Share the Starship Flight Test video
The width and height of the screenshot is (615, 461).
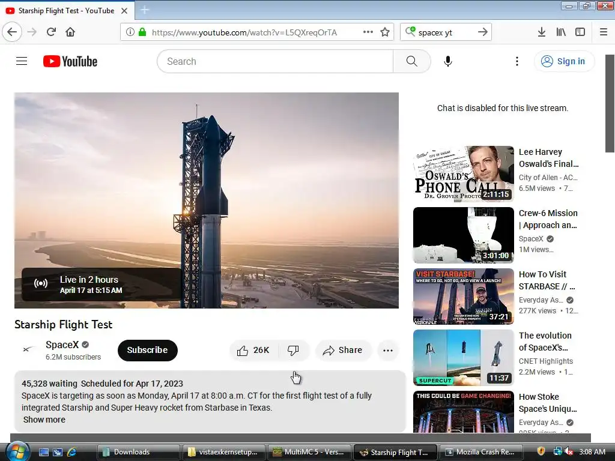point(342,350)
